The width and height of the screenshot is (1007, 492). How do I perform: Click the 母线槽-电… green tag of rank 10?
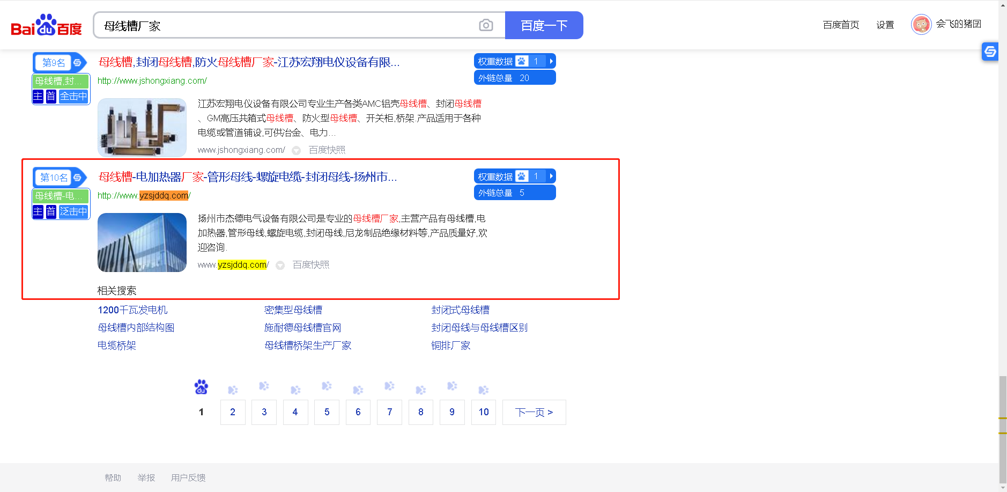pyautogui.click(x=61, y=196)
